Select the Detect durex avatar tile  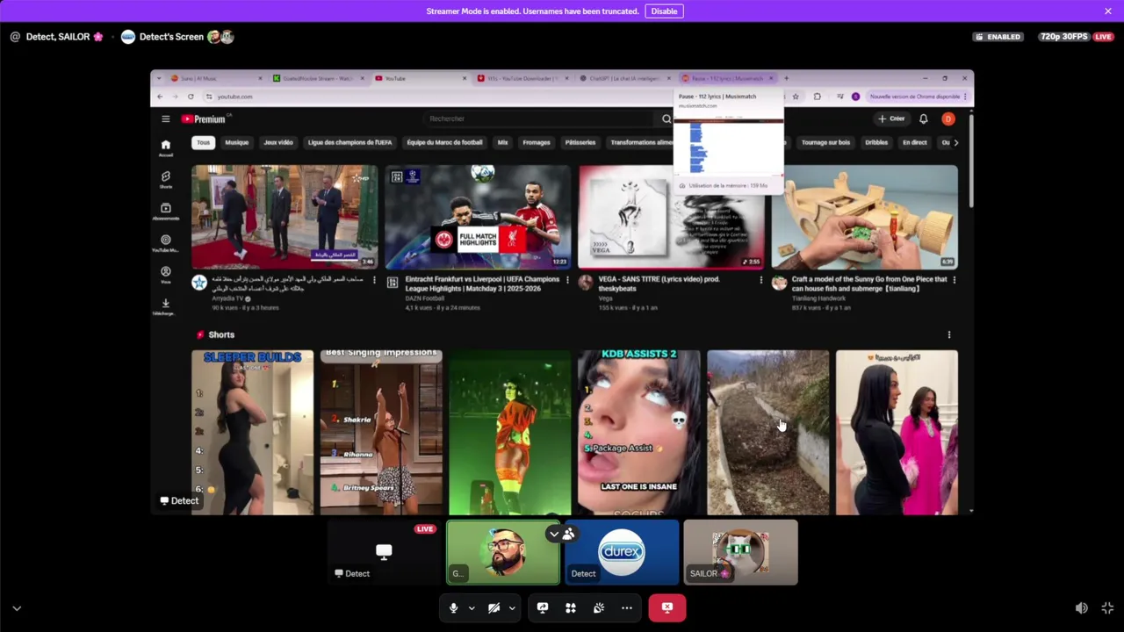(622, 552)
